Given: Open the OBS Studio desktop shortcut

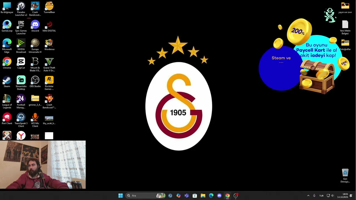Looking at the screenshot, I should 35,82.
